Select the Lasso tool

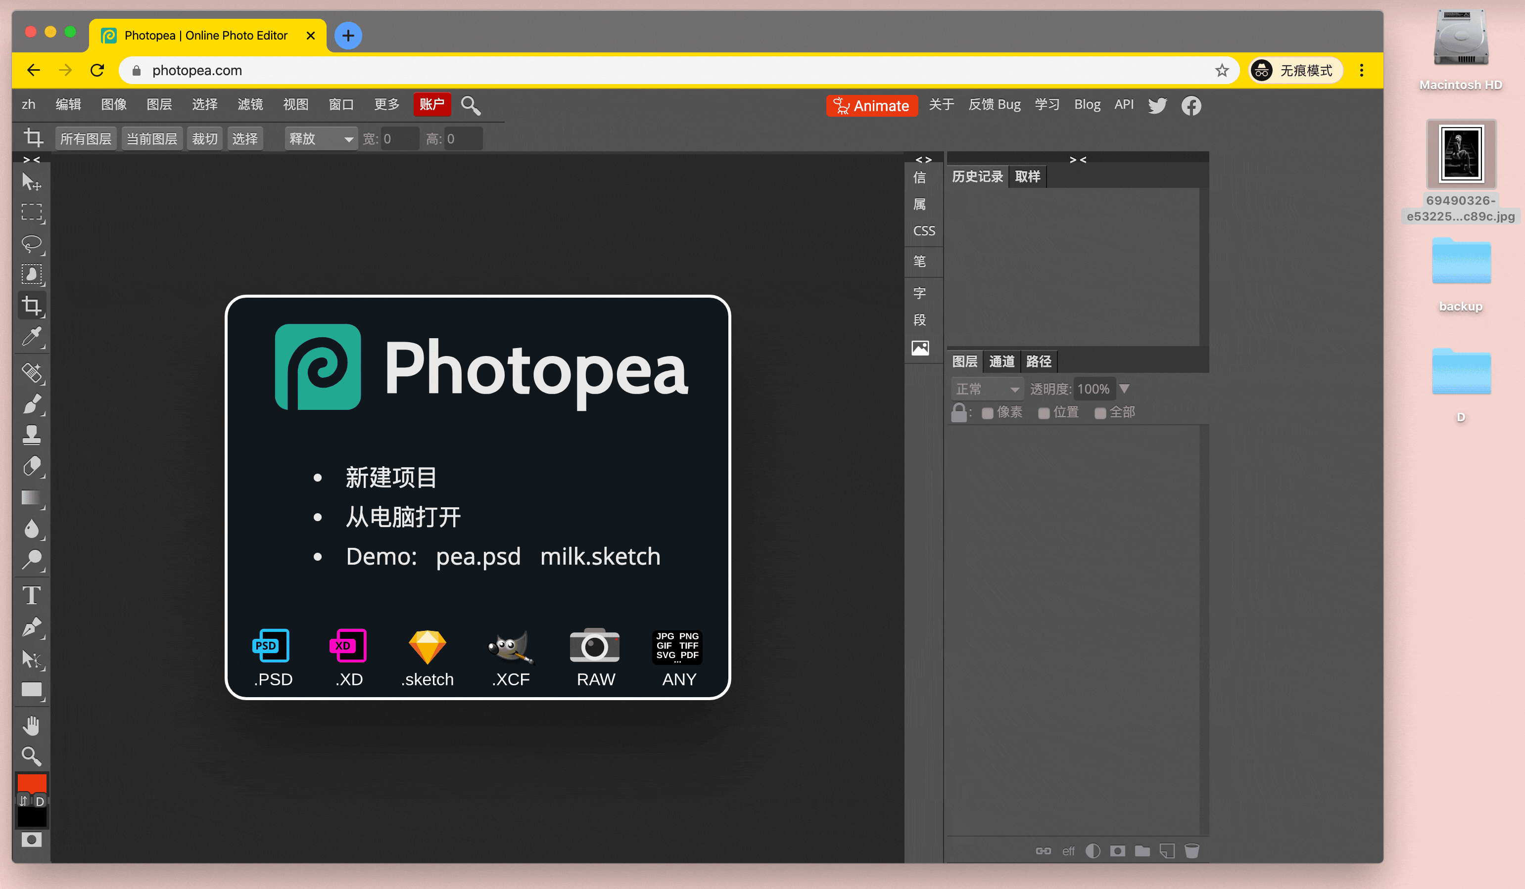[32, 244]
